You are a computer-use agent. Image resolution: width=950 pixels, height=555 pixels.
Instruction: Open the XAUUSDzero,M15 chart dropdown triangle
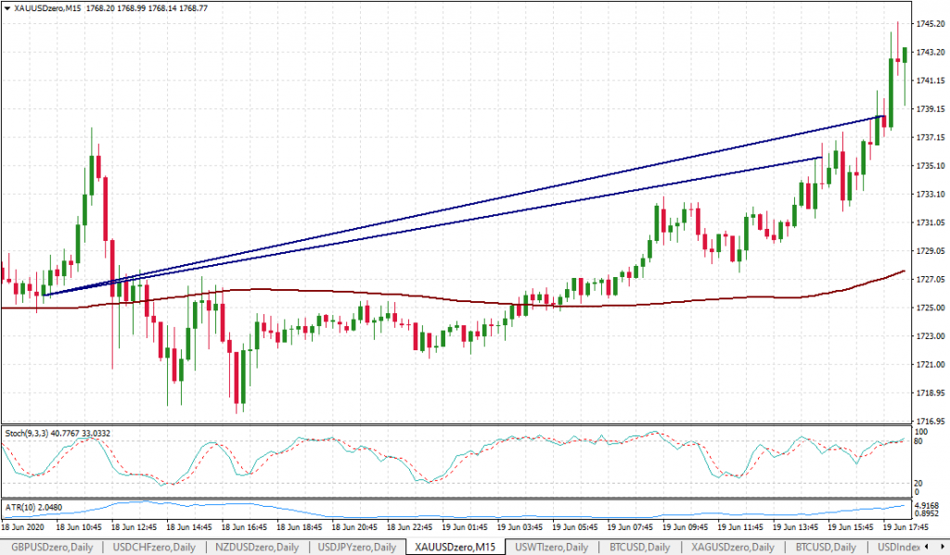pyautogui.click(x=7, y=7)
